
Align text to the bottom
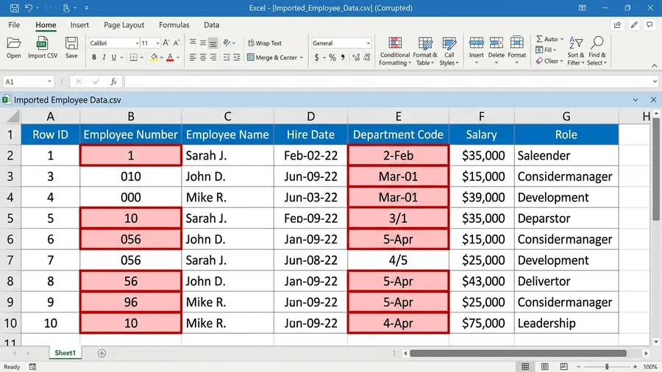(213, 43)
